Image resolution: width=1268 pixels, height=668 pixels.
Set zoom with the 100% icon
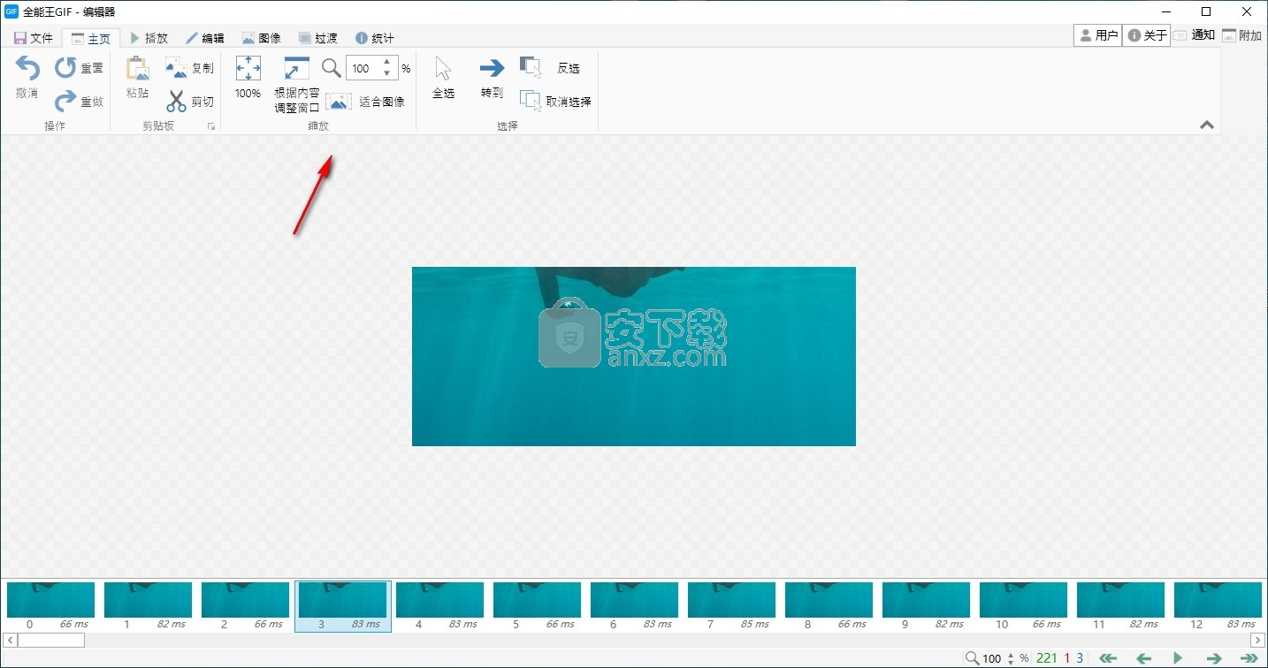(248, 69)
